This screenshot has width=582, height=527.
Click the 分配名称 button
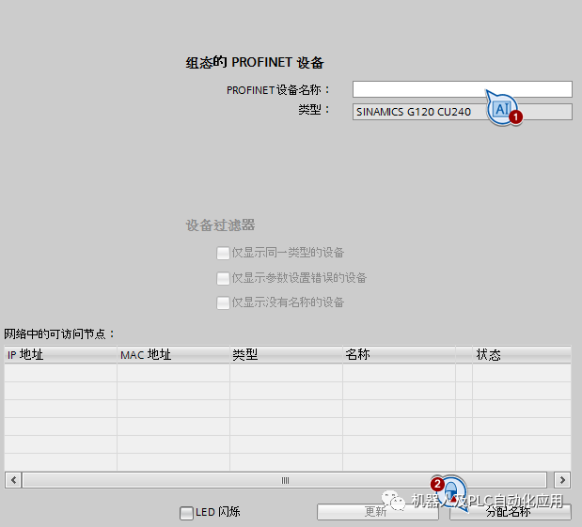(x=510, y=512)
